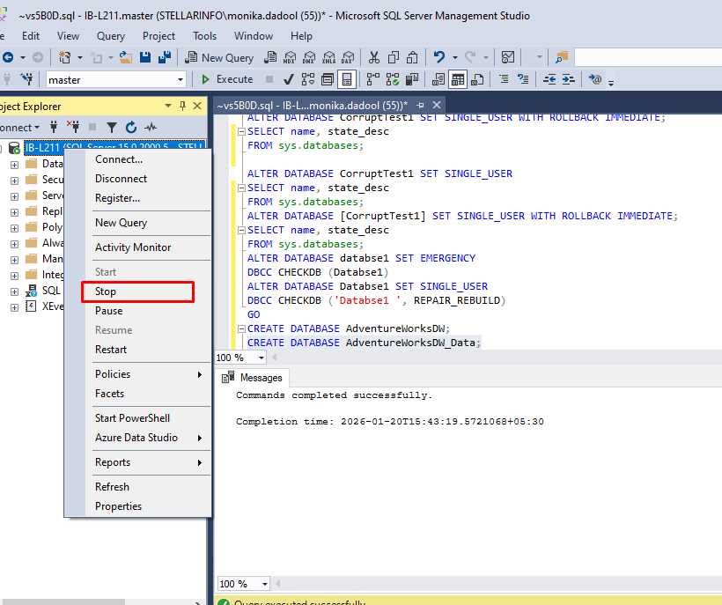
Task: Open the master database dropdown
Action: (x=180, y=79)
